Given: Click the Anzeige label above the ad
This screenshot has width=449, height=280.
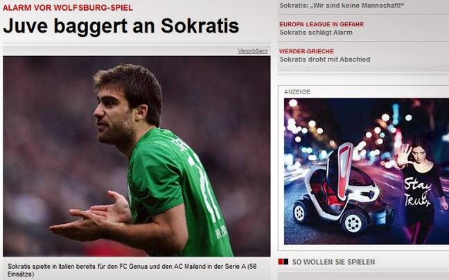Looking at the screenshot, I should [x=297, y=92].
